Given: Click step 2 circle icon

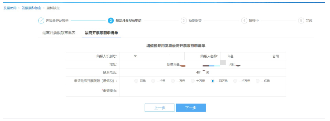Looking at the screenshot, I should click(111, 21).
